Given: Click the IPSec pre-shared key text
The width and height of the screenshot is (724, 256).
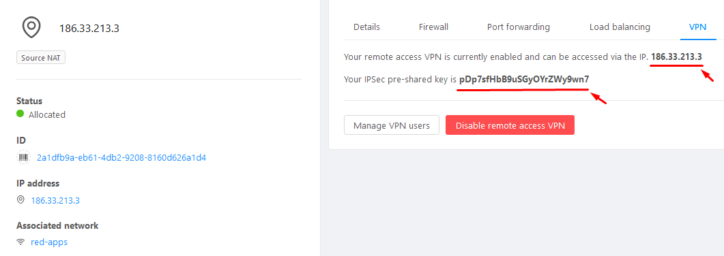Looking at the screenshot, I should point(524,80).
